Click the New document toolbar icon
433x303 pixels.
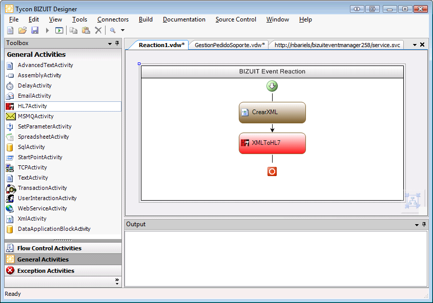(10, 30)
